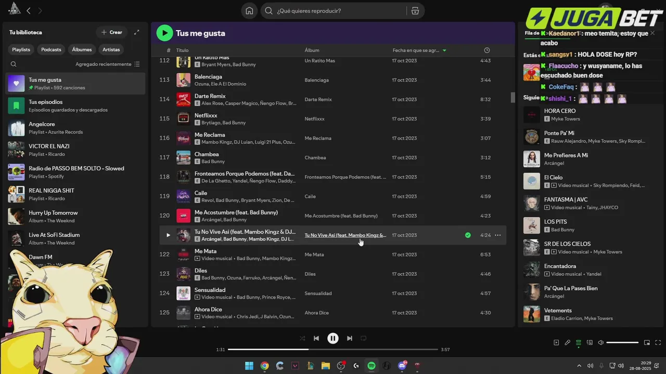Open Live At SoFi Stadium album
This screenshot has width=666, height=374.
click(75, 238)
